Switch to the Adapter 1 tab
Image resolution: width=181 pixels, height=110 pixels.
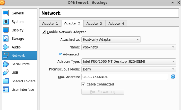point(50,24)
